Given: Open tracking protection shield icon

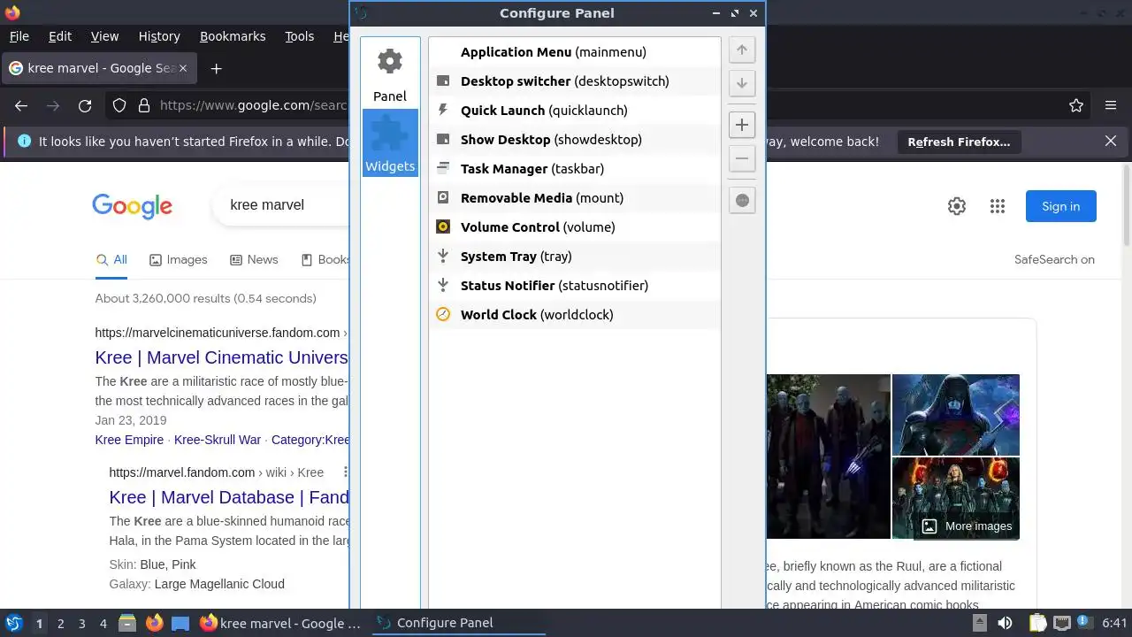Looking at the screenshot, I should coord(119,105).
